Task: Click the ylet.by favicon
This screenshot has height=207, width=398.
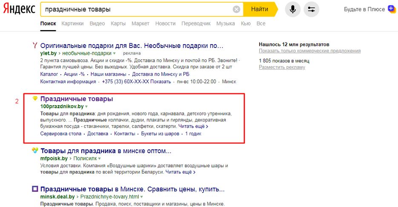Action: pos(35,45)
